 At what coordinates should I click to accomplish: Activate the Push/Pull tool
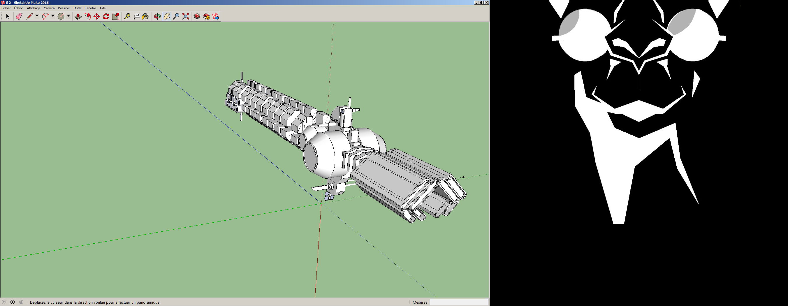point(78,17)
